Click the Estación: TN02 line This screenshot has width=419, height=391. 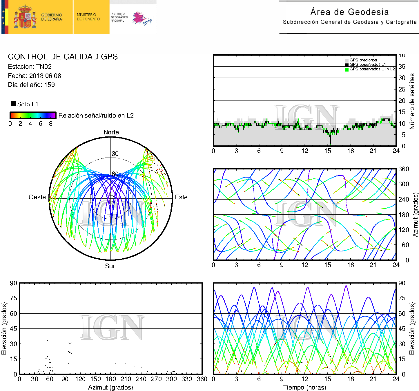point(30,67)
